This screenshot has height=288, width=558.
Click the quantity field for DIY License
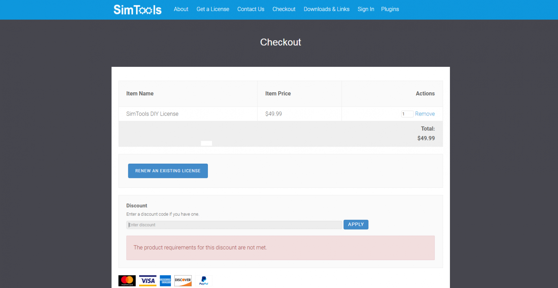pos(407,114)
